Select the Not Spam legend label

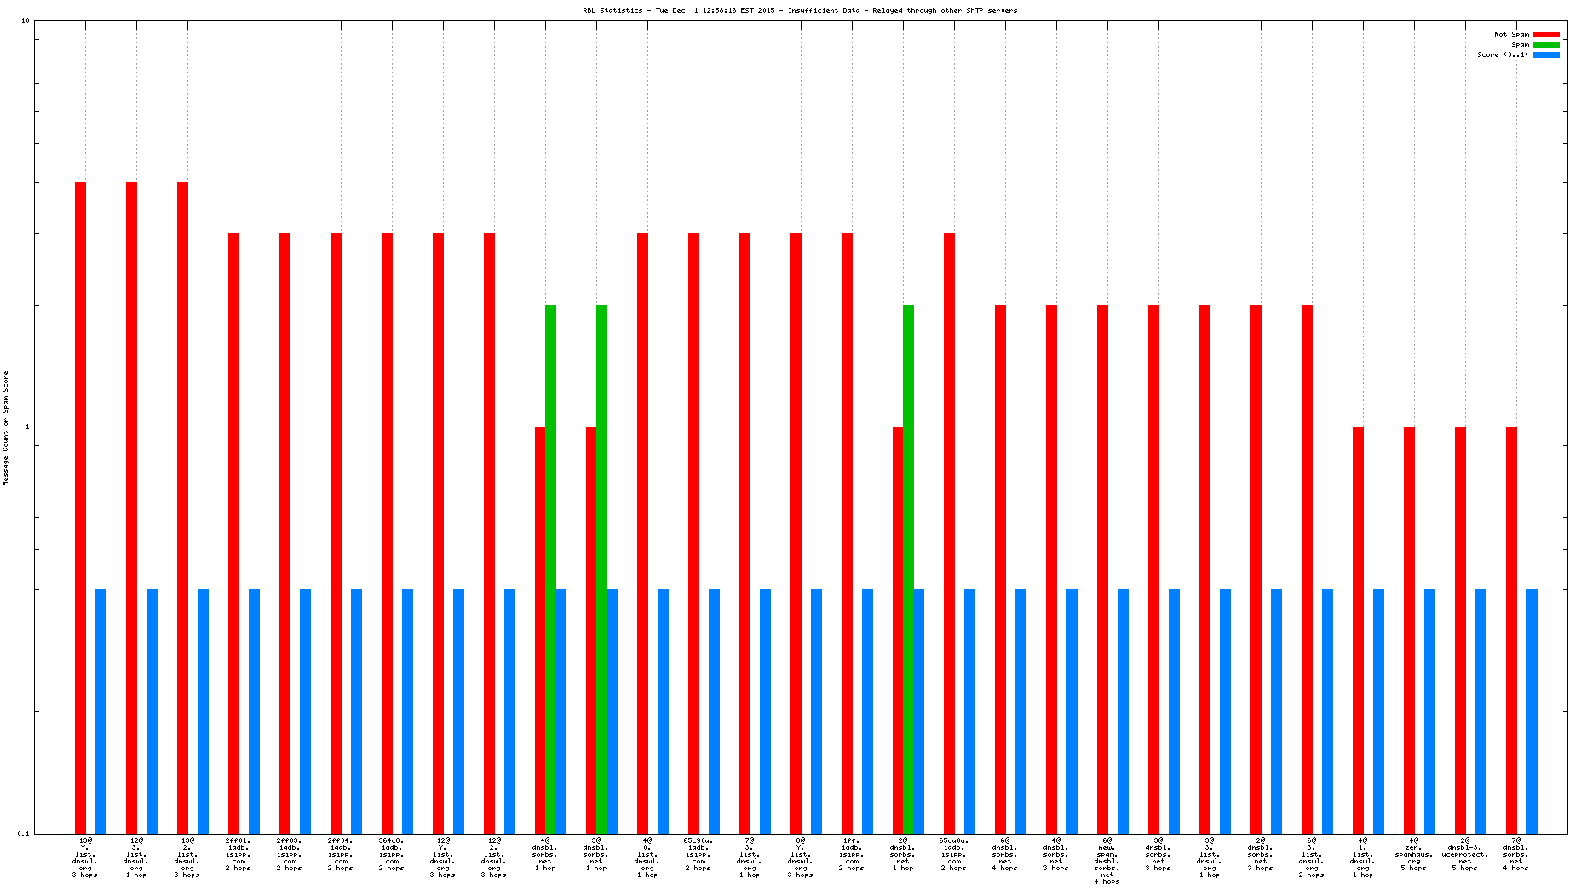click(1511, 34)
